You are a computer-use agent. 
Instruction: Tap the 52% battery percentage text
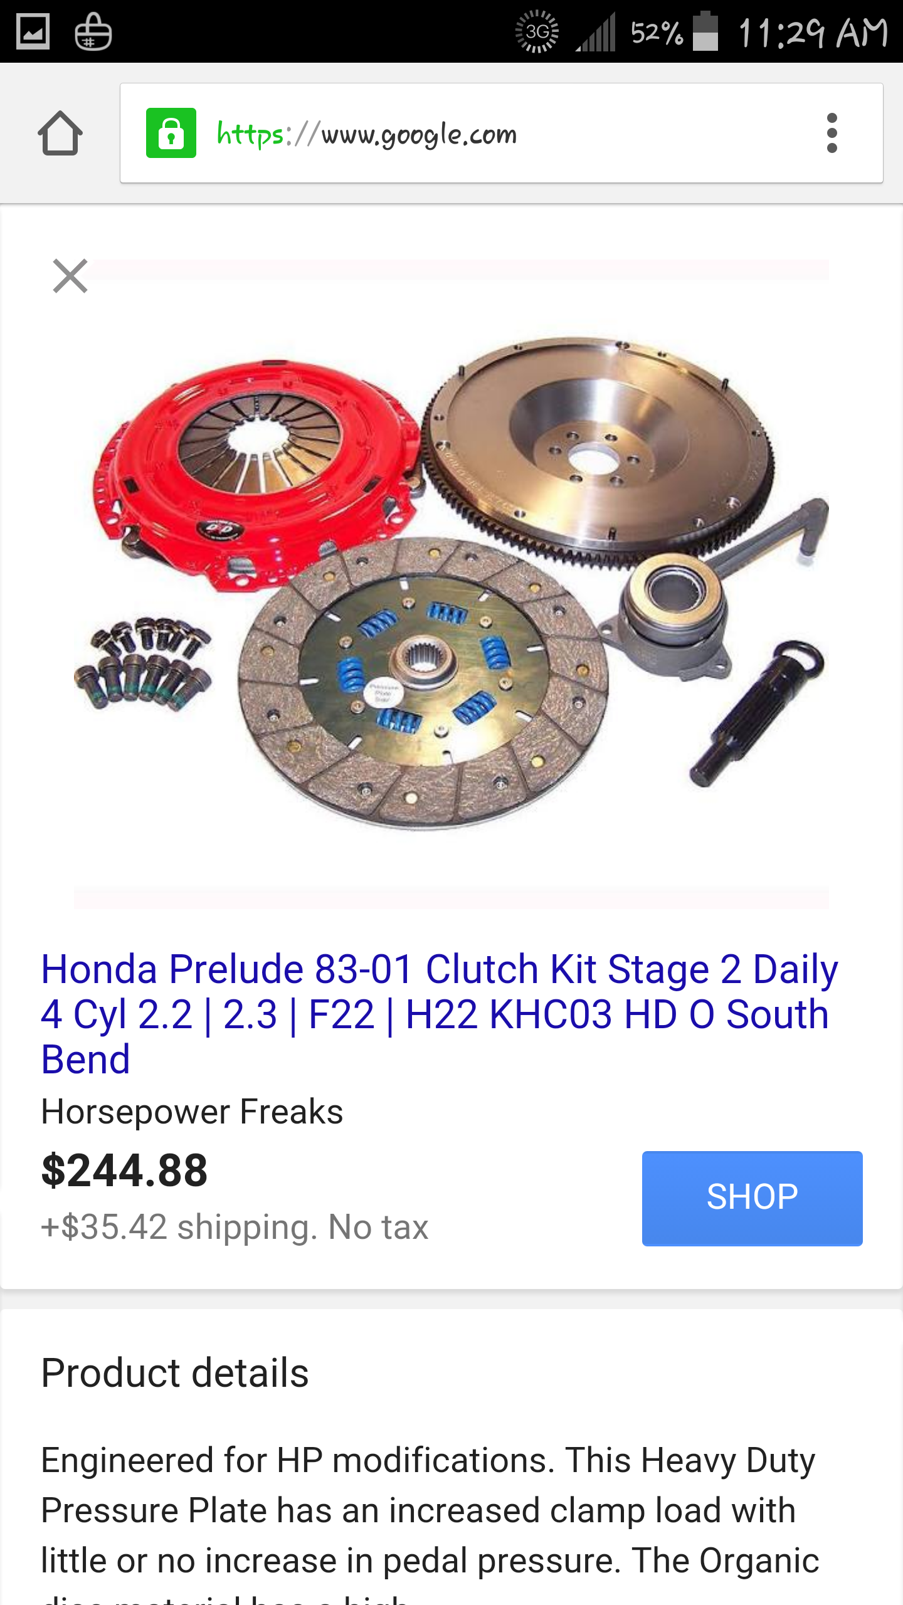tap(656, 33)
